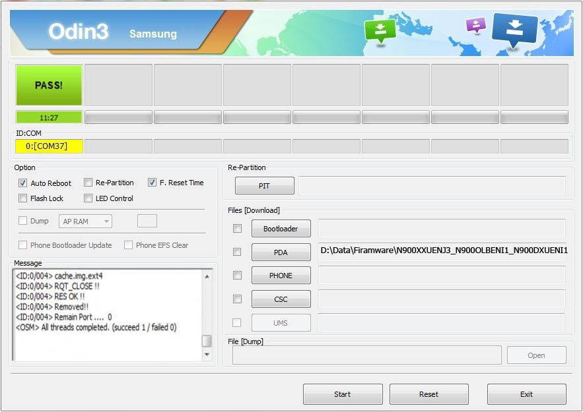
Task: Click the PDA firmware path field
Action: click(x=442, y=251)
